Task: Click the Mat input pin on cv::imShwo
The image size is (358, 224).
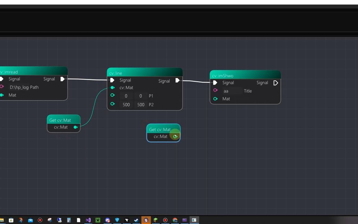Action: coord(215,99)
